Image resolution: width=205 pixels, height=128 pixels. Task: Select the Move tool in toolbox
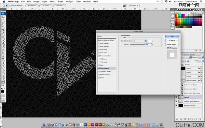coord(3,17)
